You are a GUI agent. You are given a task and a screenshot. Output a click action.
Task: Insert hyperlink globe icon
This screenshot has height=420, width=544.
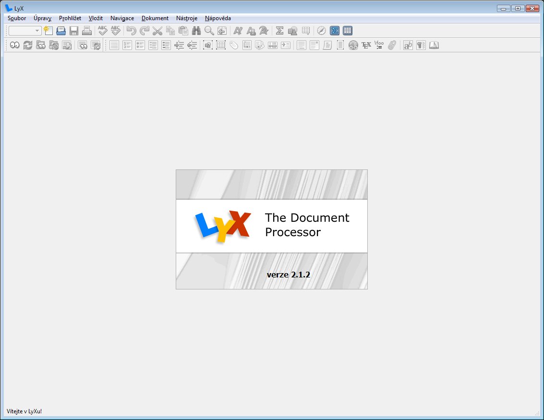pos(353,45)
